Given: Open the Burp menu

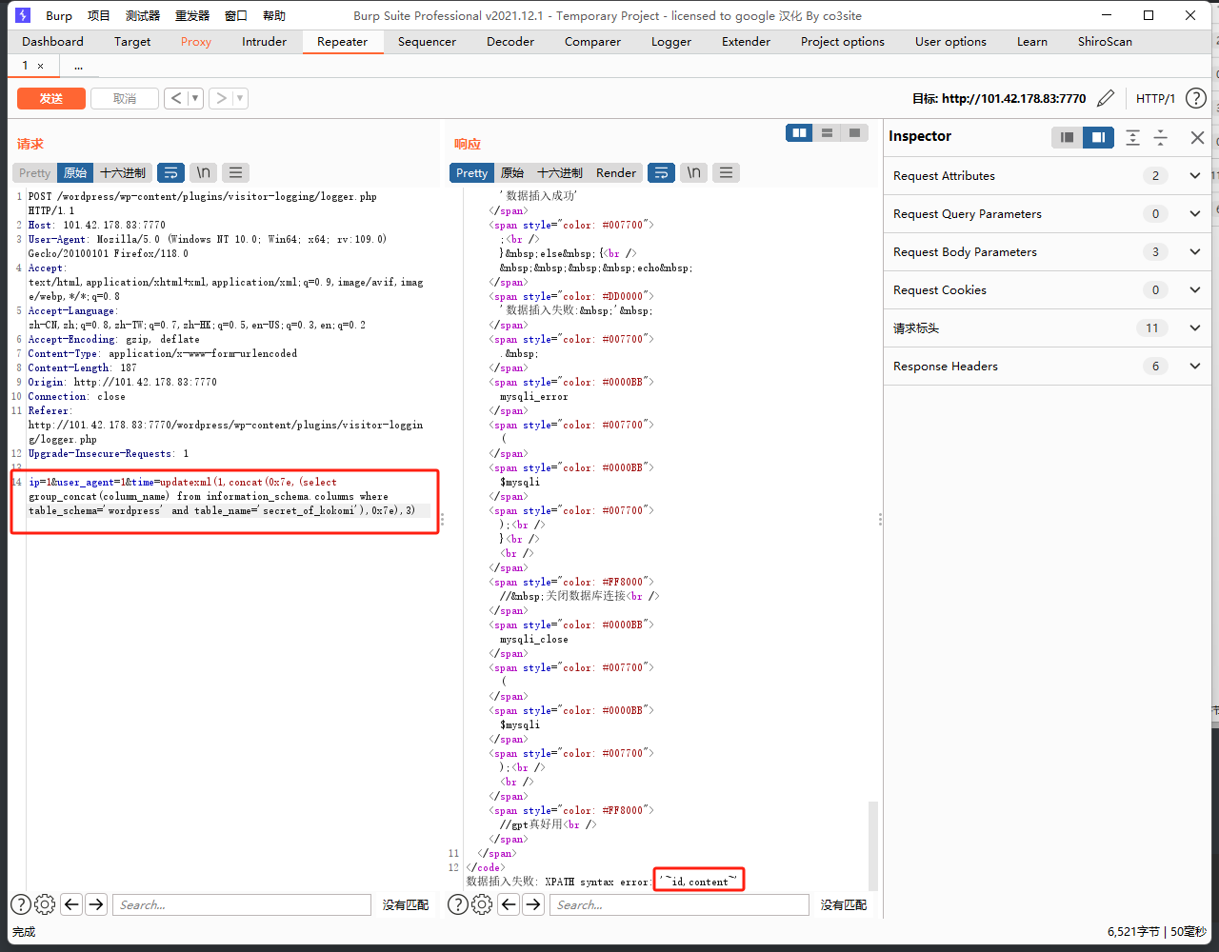Looking at the screenshot, I should pos(59,15).
